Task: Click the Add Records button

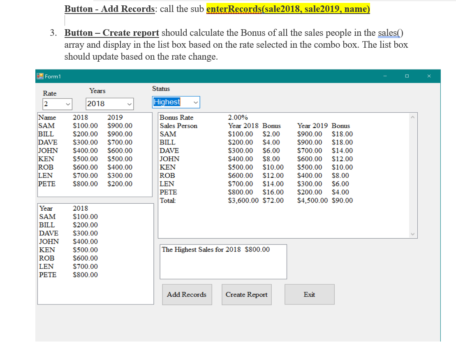Action: (187, 294)
